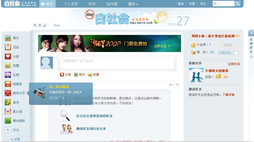Click 立即去抢 on the banner
254x142 pixels.
[x=162, y=46]
